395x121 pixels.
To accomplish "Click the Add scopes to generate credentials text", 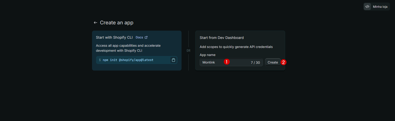I will pos(236,47).
